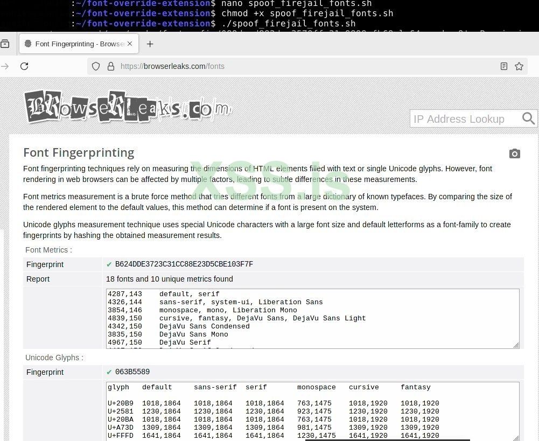Click the green checkmark beside 063B5589
Screen dimensions: 539x441
tap(109, 372)
